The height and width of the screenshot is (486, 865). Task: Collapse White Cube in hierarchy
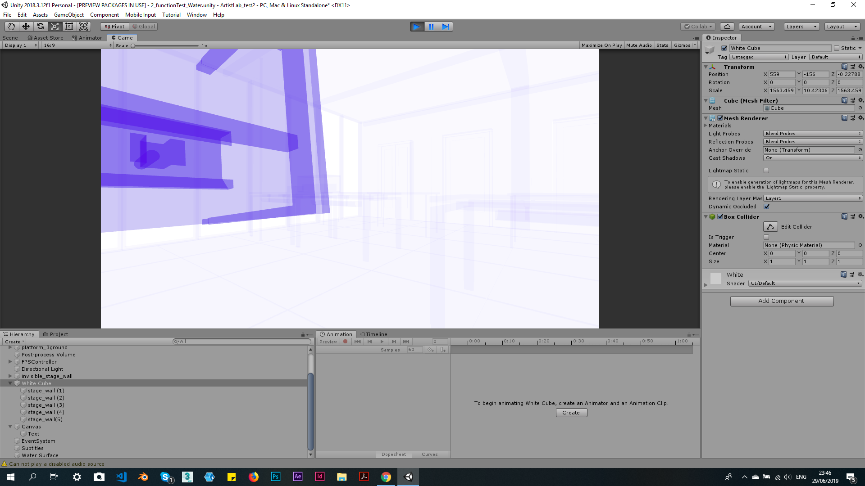(10, 383)
